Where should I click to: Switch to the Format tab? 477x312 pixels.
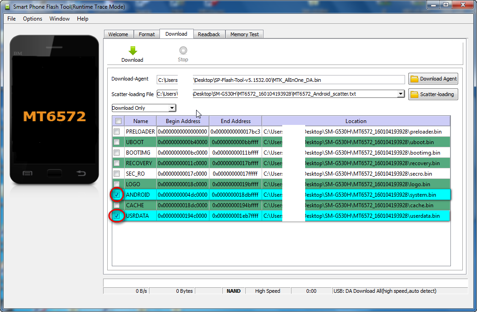tap(147, 34)
